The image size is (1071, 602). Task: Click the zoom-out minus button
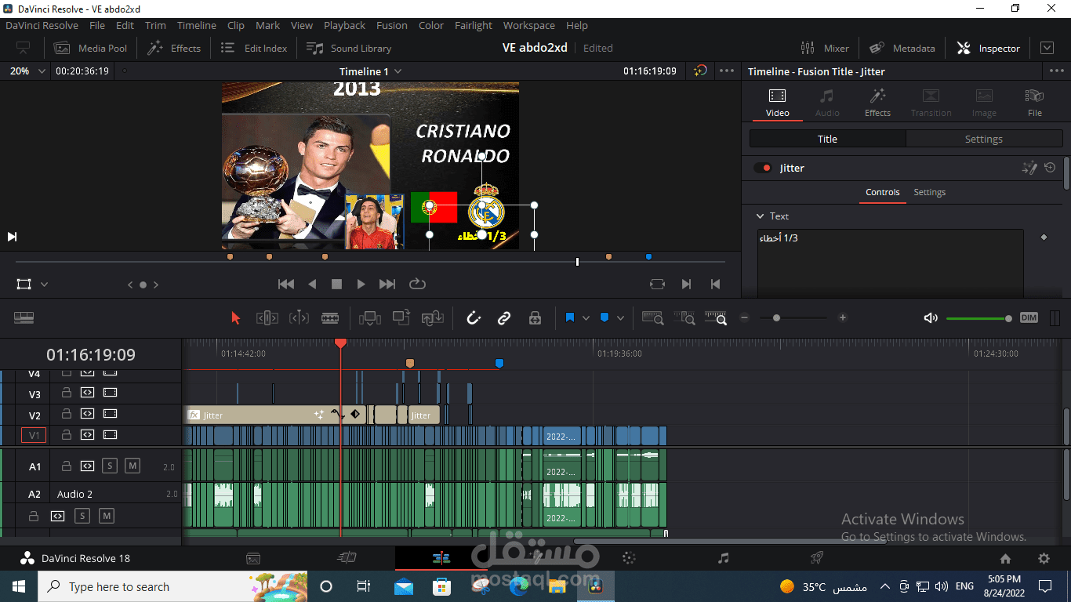coord(745,317)
